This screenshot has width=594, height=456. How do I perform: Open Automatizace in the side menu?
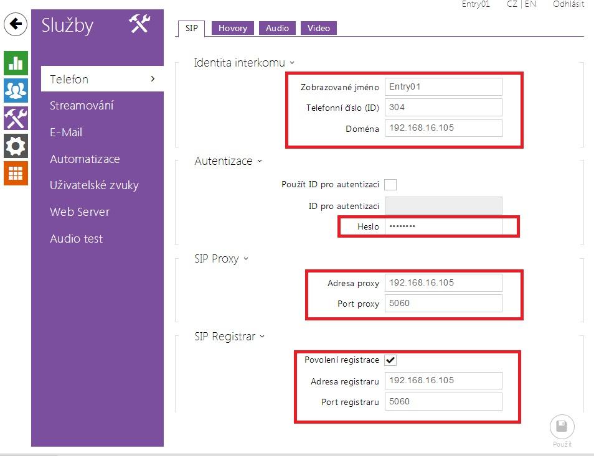[x=85, y=159]
